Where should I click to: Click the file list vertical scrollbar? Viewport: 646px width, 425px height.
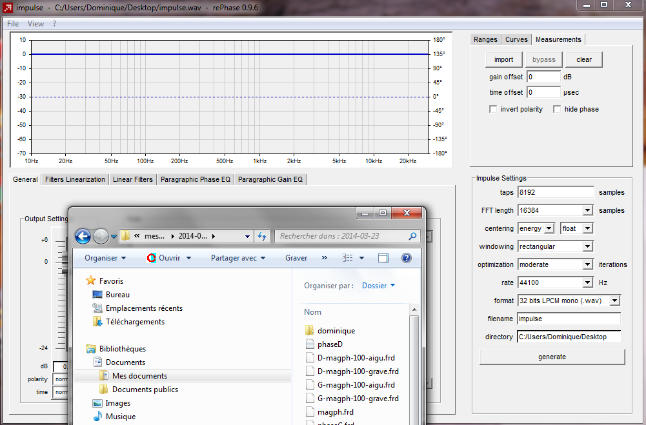[x=414, y=364]
